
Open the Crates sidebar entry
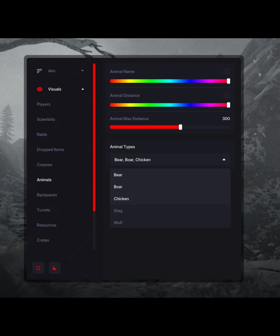click(x=43, y=240)
